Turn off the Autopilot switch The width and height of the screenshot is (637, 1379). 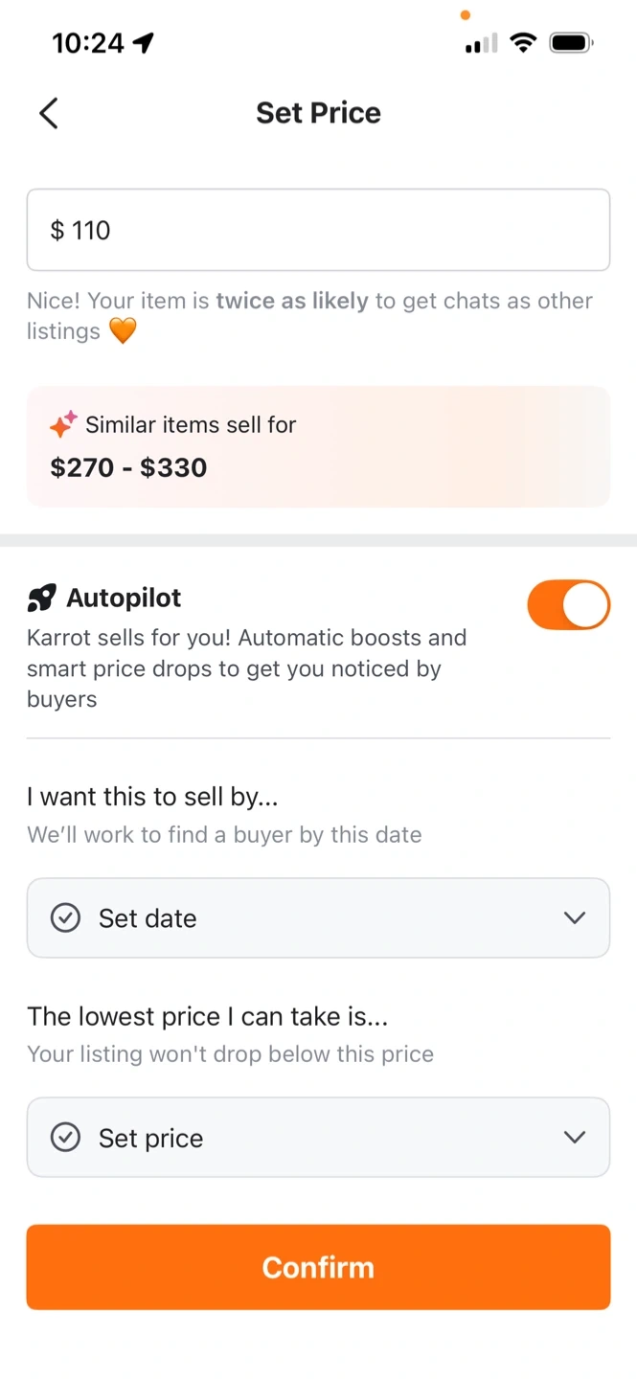[x=568, y=605]
